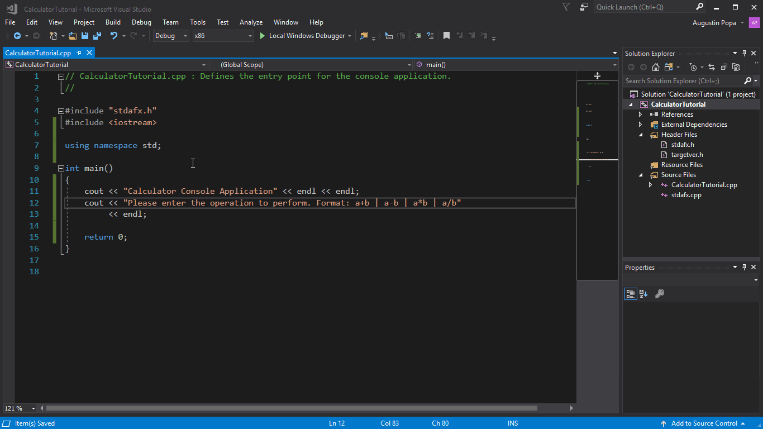Click the 121 % zoom level combo
Screen dimensions: 763x429
click(20, 408)
